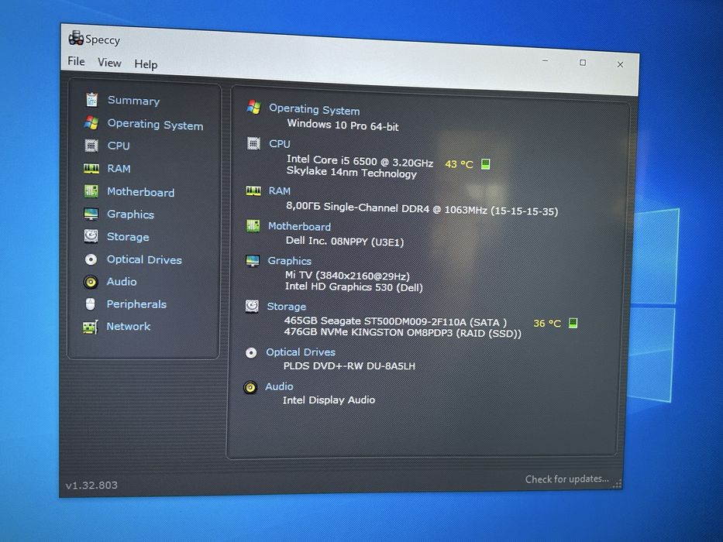Click the RAM heading link in summary
Viewport: 723px width, 542px height.
280,190
